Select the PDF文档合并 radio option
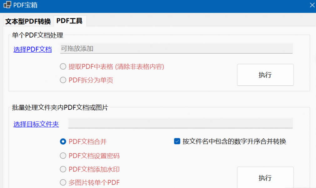The height and width of the screenshot is (188, 316). click(63, 141)
